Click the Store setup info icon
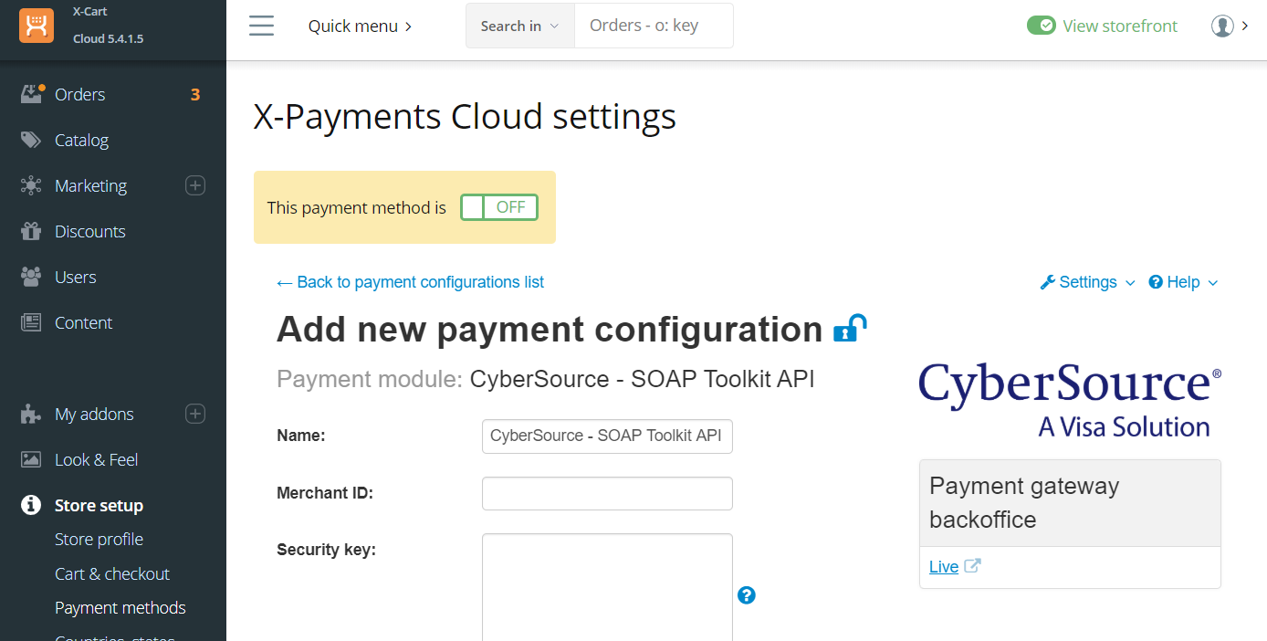Screen dimensions: 1267x641 click(x=31, y=505)
